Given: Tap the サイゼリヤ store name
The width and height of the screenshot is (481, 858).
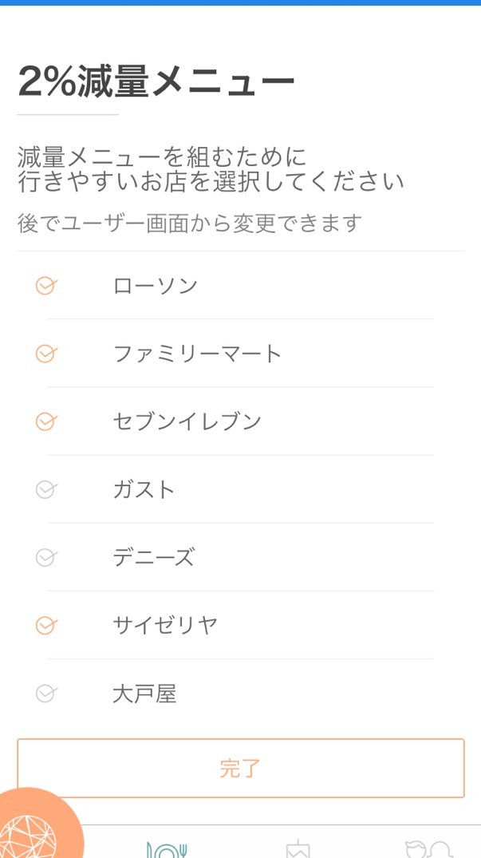Looking at the screenshot, I should (x=165, y=625).
